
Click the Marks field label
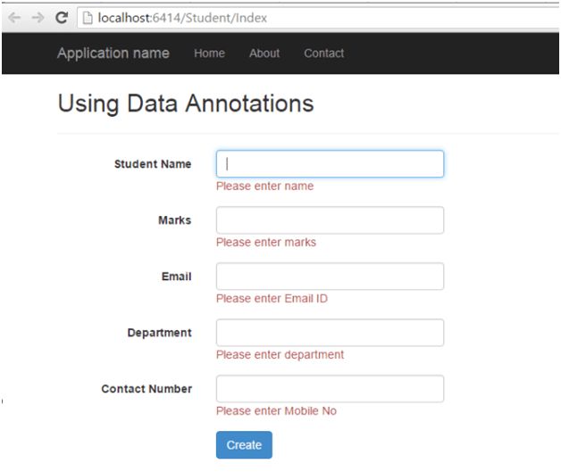click(174, 220)
